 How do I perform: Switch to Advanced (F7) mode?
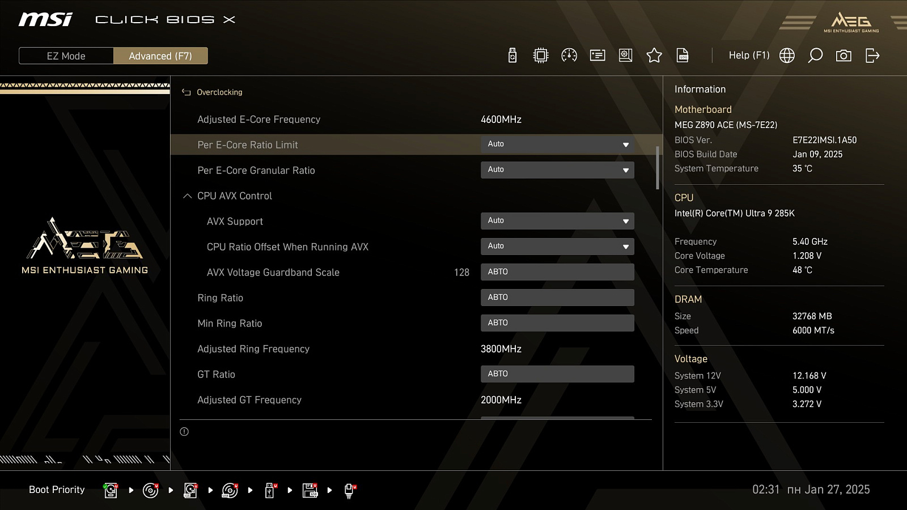[160, 56]
